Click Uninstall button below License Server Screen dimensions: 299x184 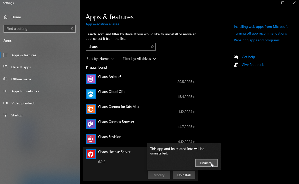[184, 175]
